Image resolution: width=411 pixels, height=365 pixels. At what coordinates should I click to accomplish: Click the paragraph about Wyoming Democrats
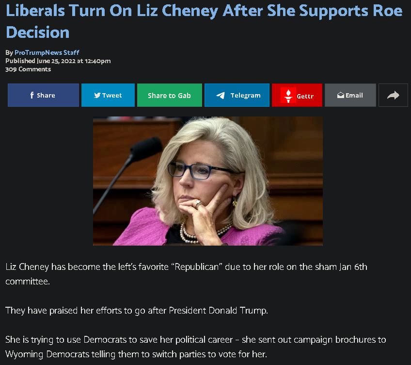[x=195, y=347]
